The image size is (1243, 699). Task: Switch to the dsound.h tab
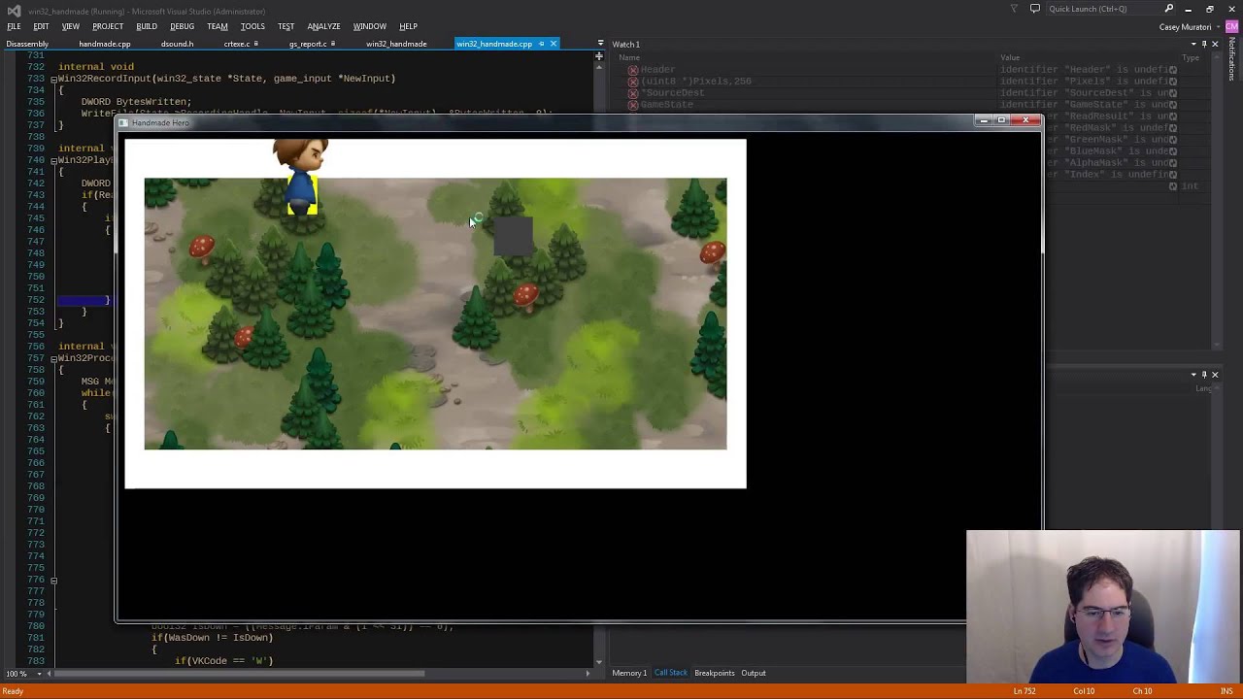177,44
